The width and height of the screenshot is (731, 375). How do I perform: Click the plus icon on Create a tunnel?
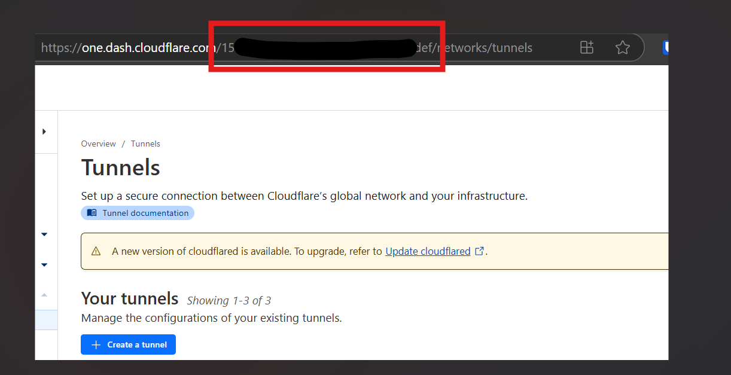click(x=96, y=344)
